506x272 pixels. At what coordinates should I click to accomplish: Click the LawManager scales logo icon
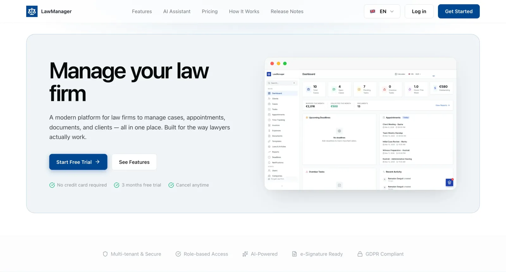32,11
